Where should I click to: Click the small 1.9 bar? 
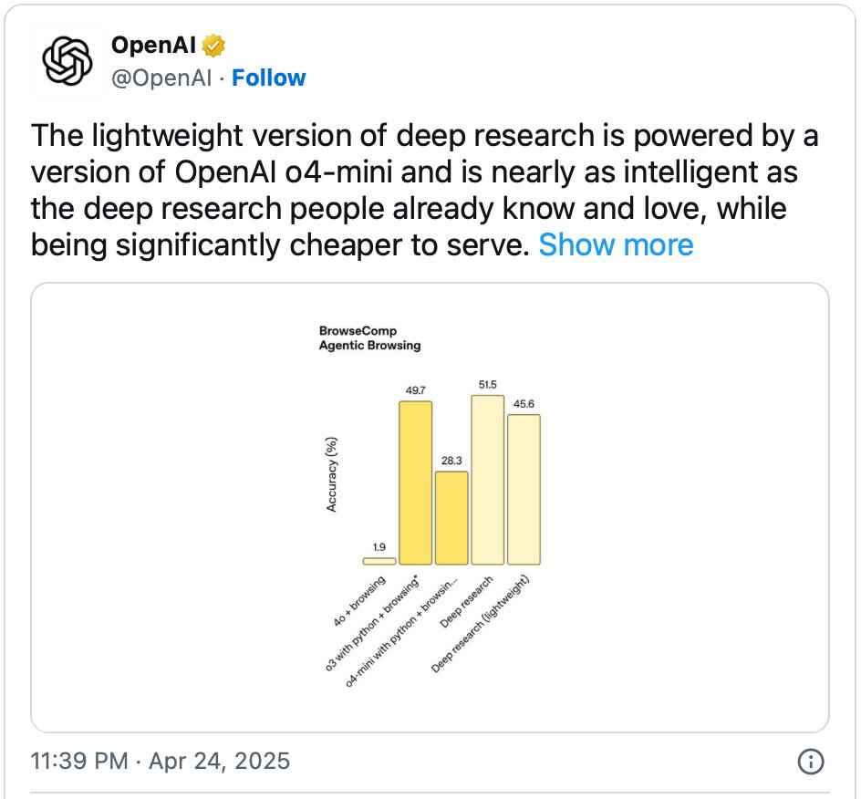click(379, 561)
